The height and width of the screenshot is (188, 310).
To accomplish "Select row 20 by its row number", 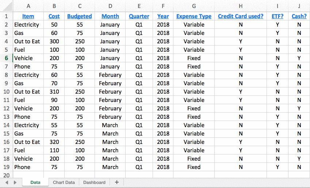I will tap(6, 175).
